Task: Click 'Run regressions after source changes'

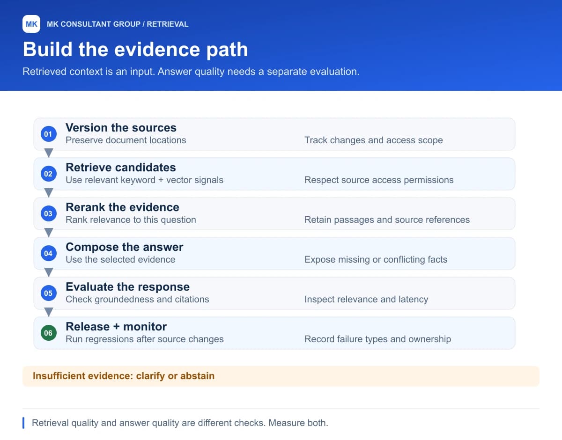Action: tap(144, 339)
